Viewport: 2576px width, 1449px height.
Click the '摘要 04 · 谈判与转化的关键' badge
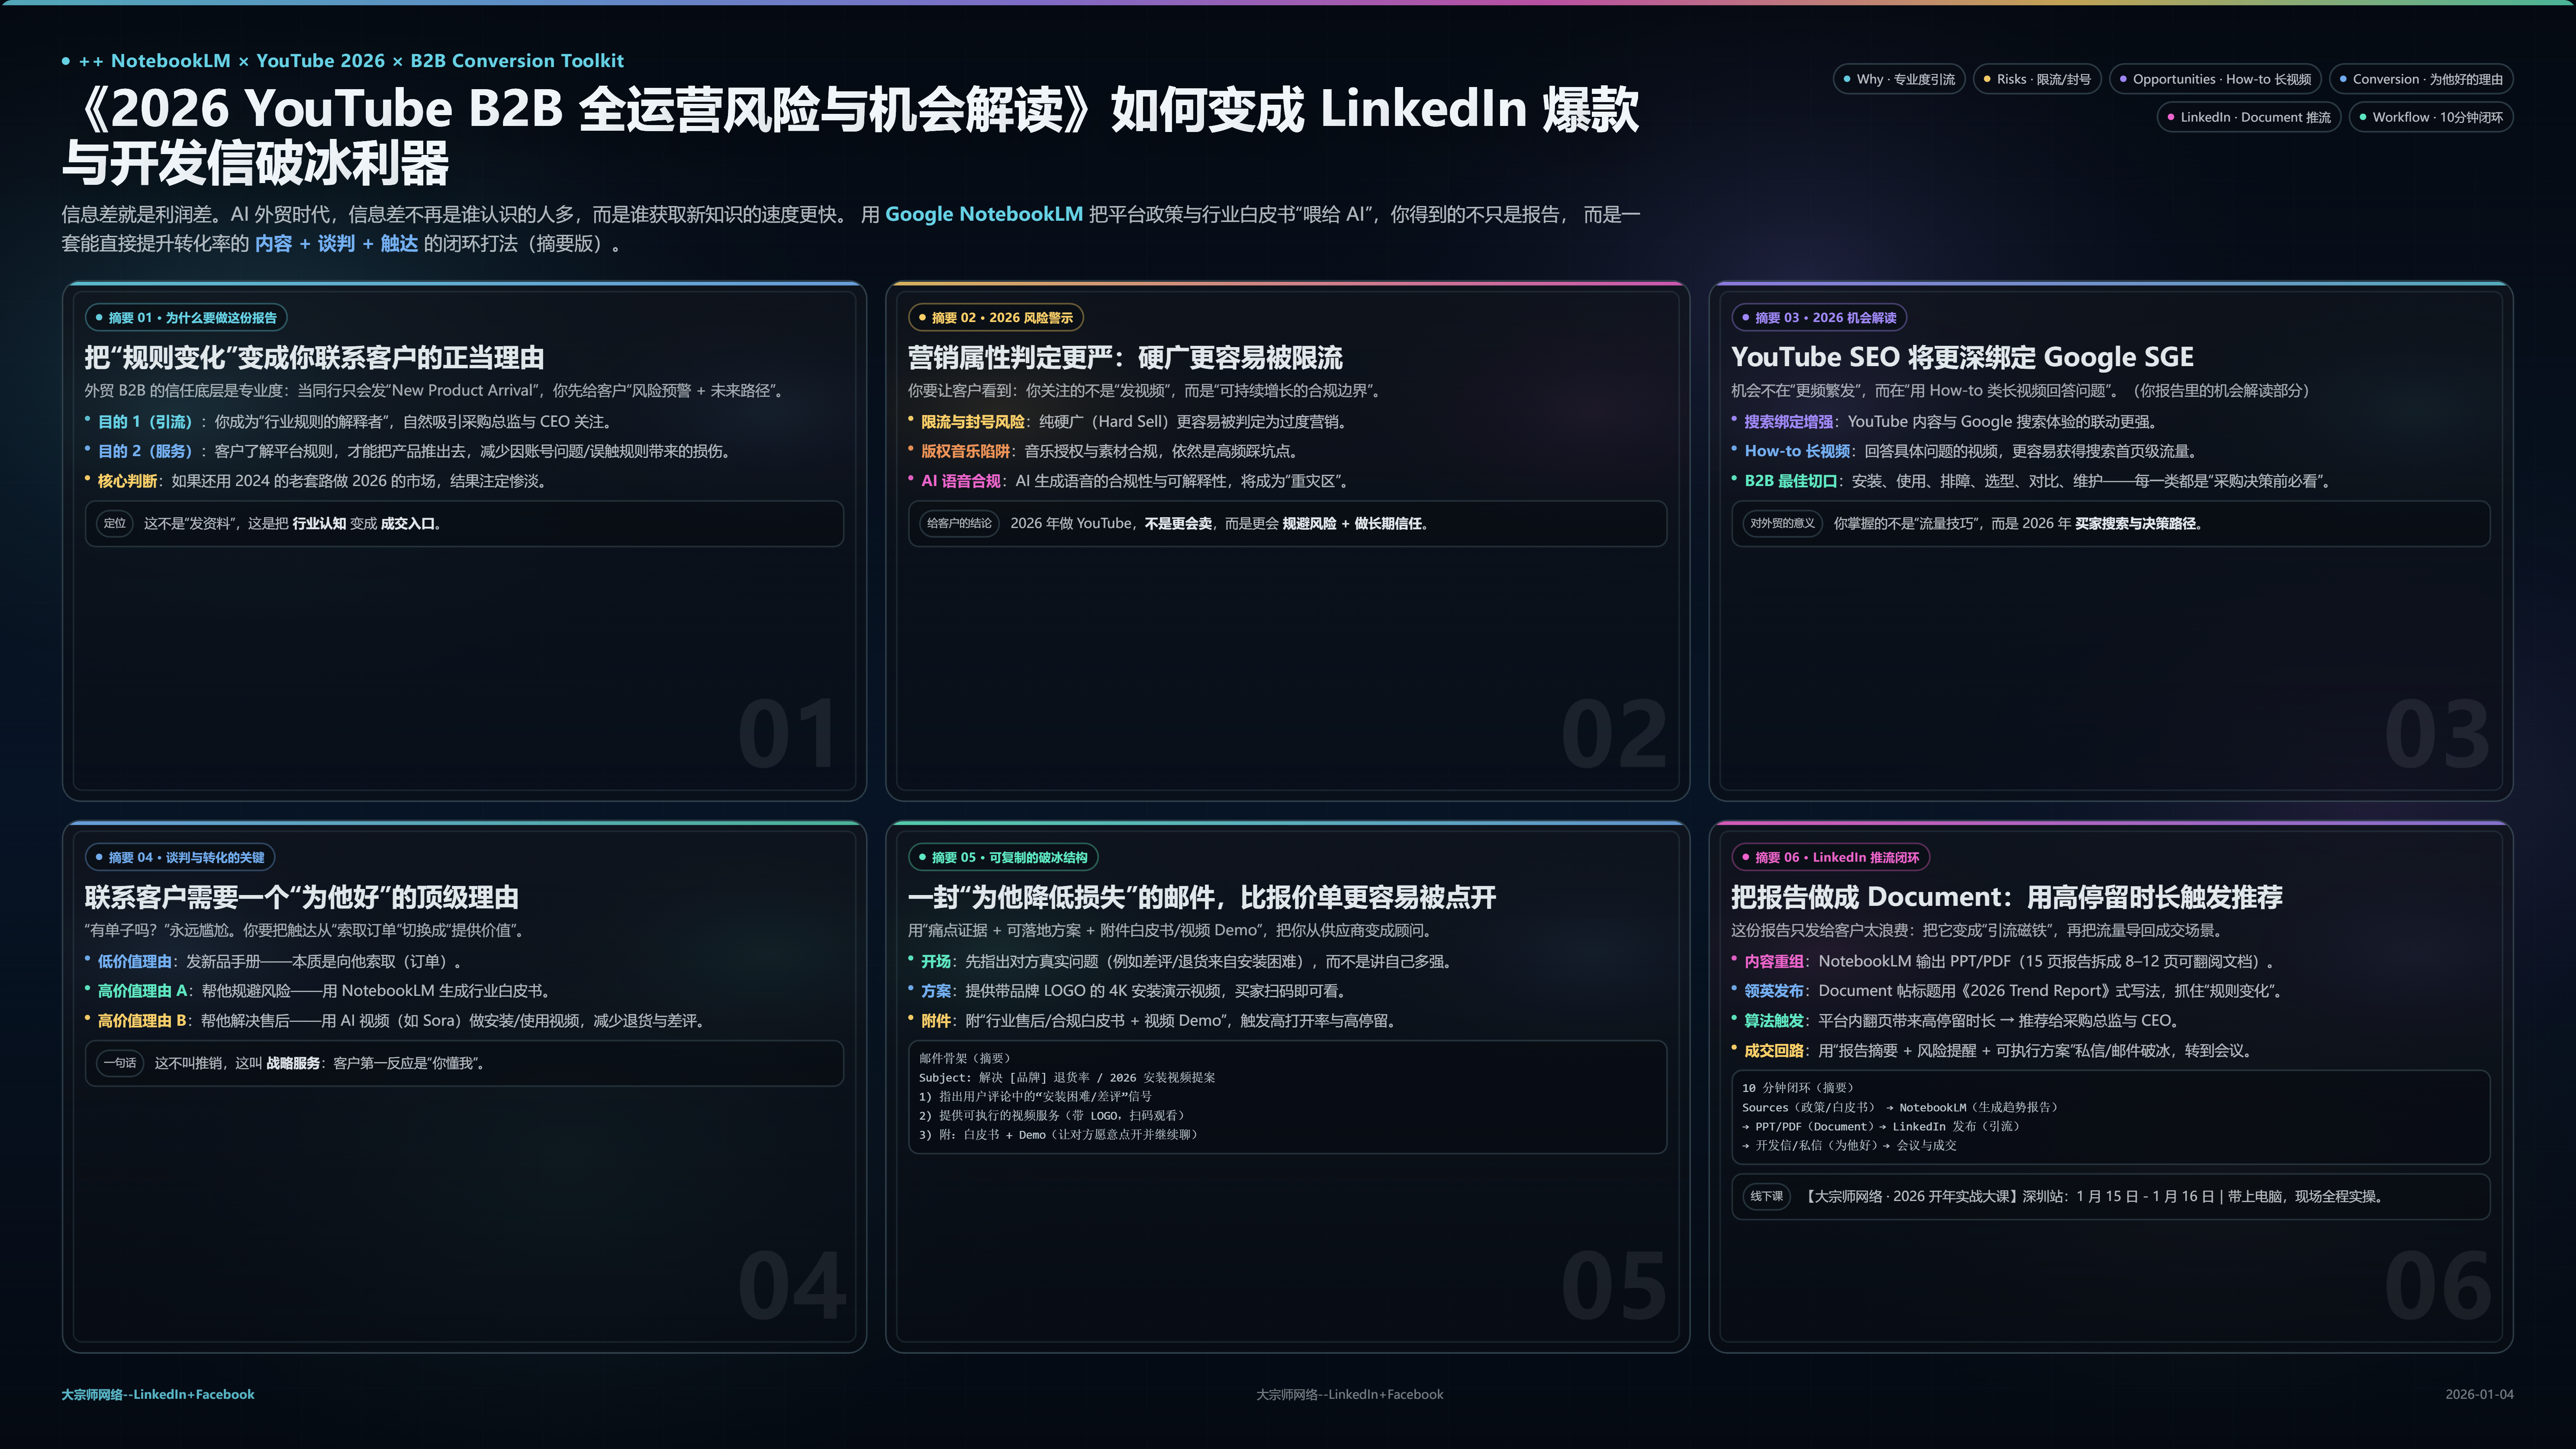pos(180,858)
